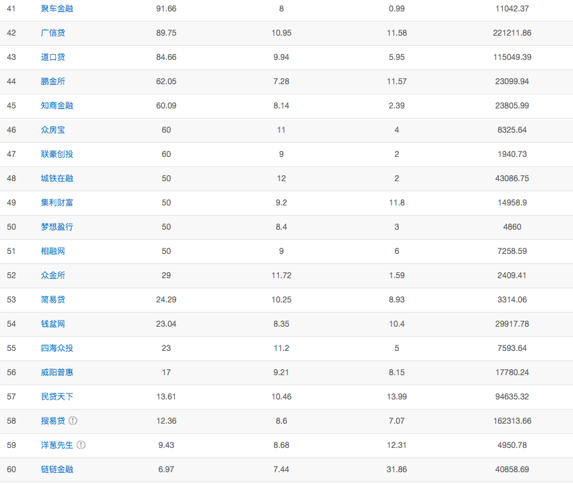
Task: Click the warning icon beside 搜易贷
Action: [x=73, y=420]
